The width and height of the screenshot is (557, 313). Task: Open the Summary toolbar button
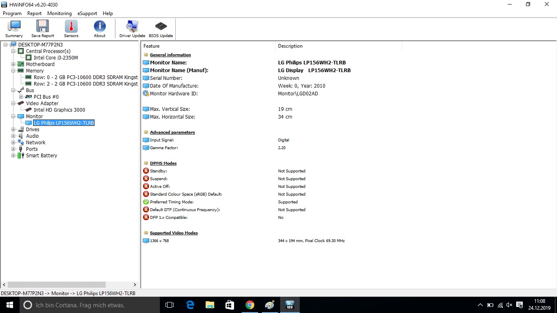(x=14, y=29)
